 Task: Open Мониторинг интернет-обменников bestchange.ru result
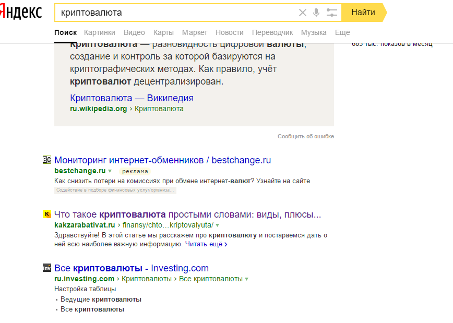click(x=163, y=160)
